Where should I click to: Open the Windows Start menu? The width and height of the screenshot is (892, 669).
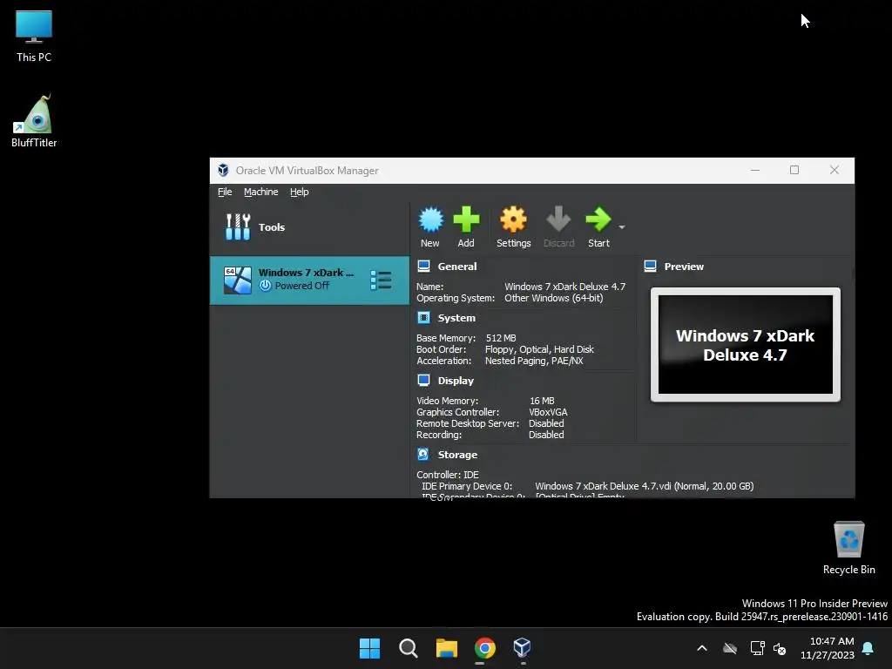pos(369,648)
